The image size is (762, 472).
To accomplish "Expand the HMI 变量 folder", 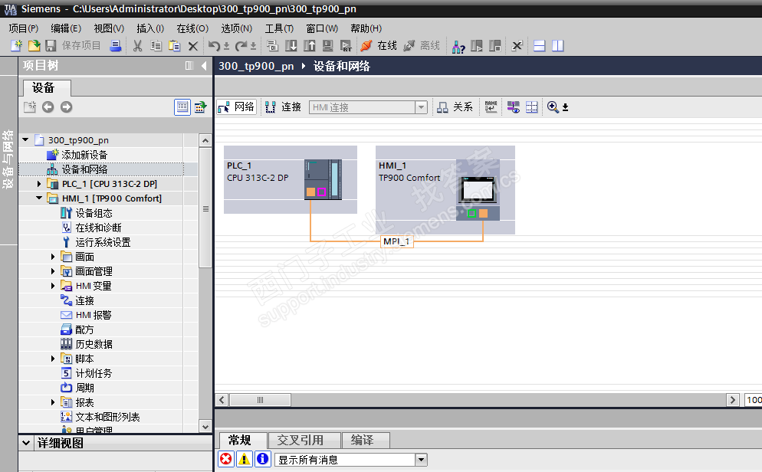I will 52,286.
